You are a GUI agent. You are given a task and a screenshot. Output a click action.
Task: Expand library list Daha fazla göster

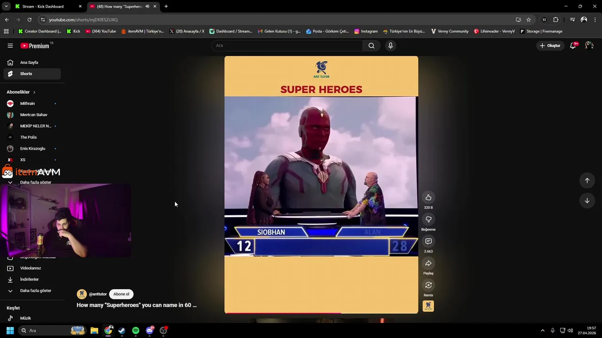click(32, 291)
